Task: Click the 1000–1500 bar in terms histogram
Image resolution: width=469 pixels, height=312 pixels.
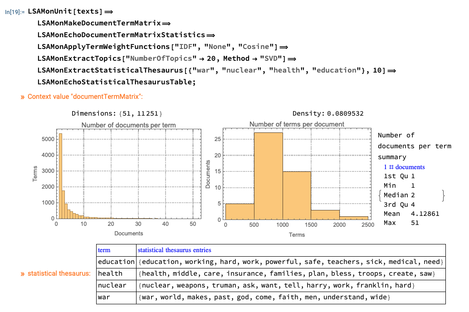Action: click(x=297, y=195)
